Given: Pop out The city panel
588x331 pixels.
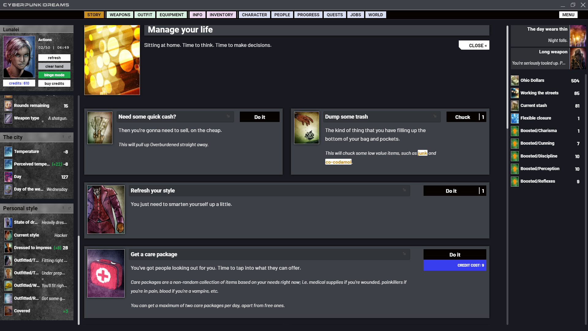Looking at the screenshot, I should (69, 137).
